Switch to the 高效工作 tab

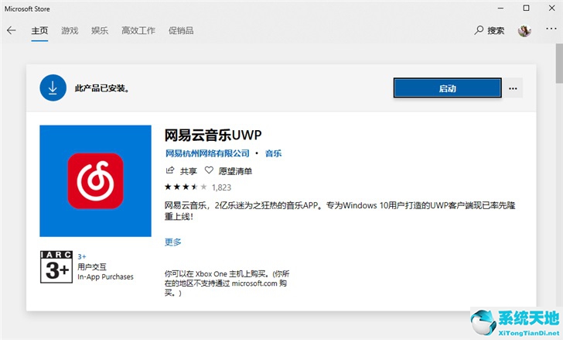tap(138, 30)
